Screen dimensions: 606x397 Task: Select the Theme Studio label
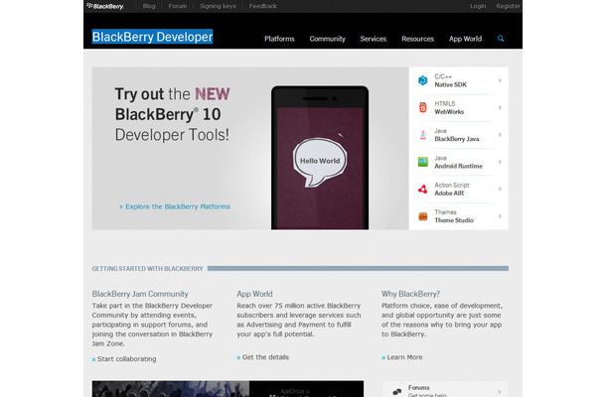pyautogui.click(x=454, y=220)
